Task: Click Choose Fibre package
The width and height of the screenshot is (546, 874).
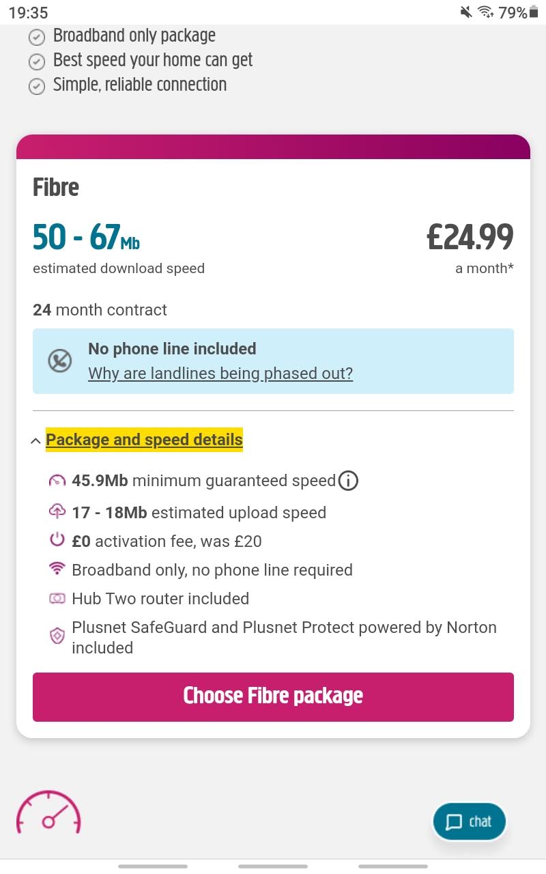Action: (x=273, y=696)
